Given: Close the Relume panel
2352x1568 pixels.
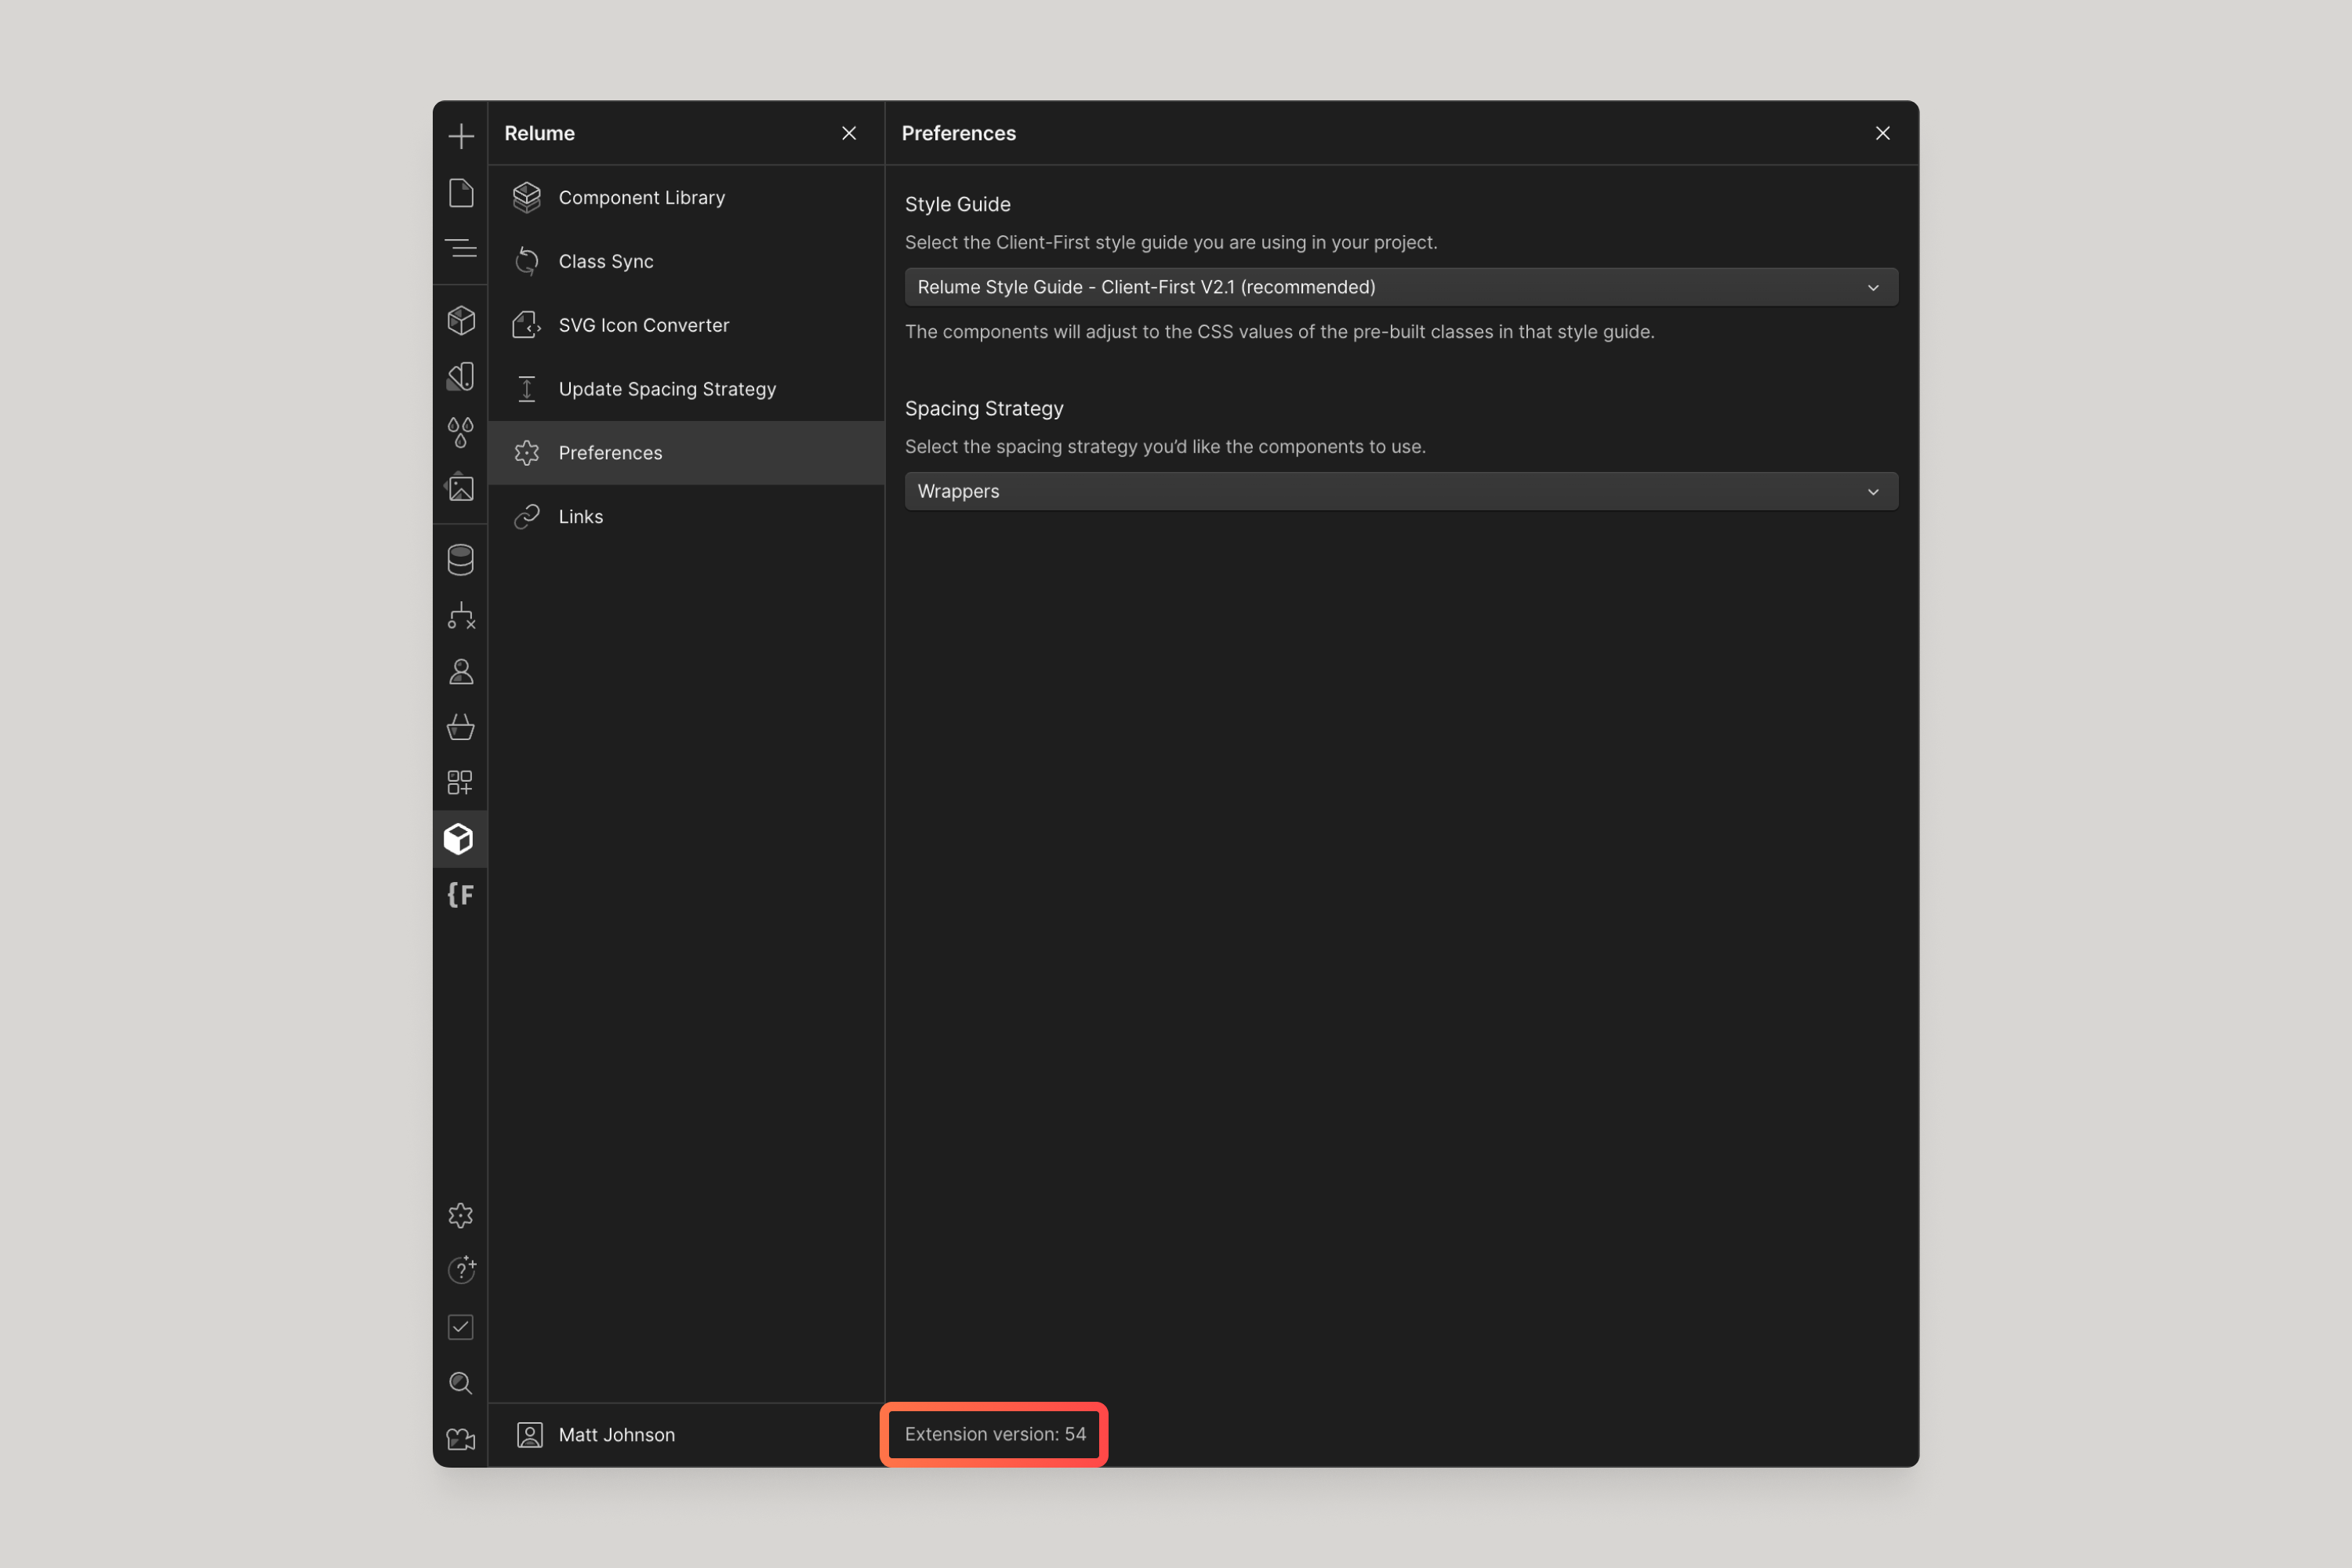Looking at the screenshot, I should [849, 133].
